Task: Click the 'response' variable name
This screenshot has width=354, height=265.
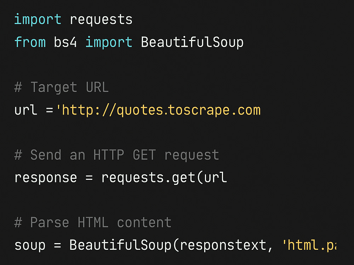Action: tap(46, 178)
